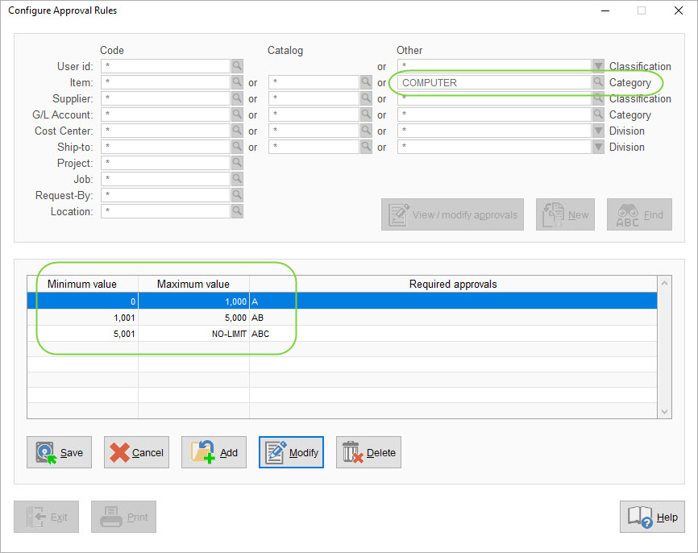This screenshot has width=698, height=553.
Task: Open the Request-By Code lookup
Action: click(x=238, y=195)
